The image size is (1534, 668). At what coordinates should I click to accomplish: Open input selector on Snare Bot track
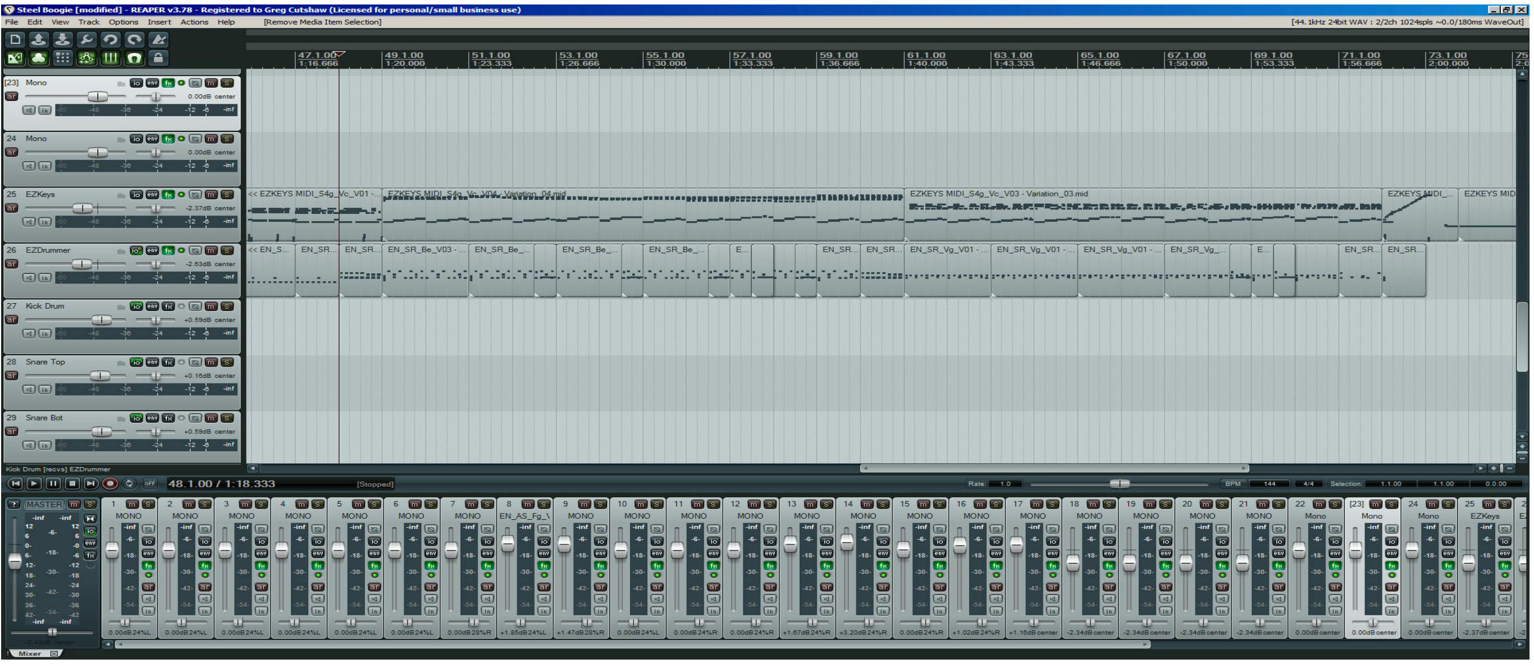point(45,445)
